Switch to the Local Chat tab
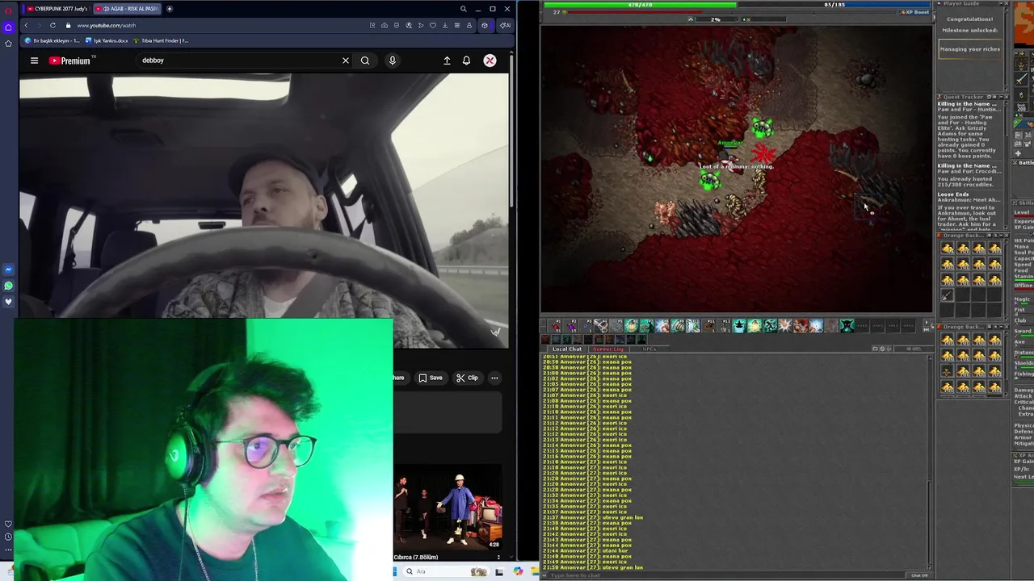The width and height of the screenshot is (1034, 581). 566,349
